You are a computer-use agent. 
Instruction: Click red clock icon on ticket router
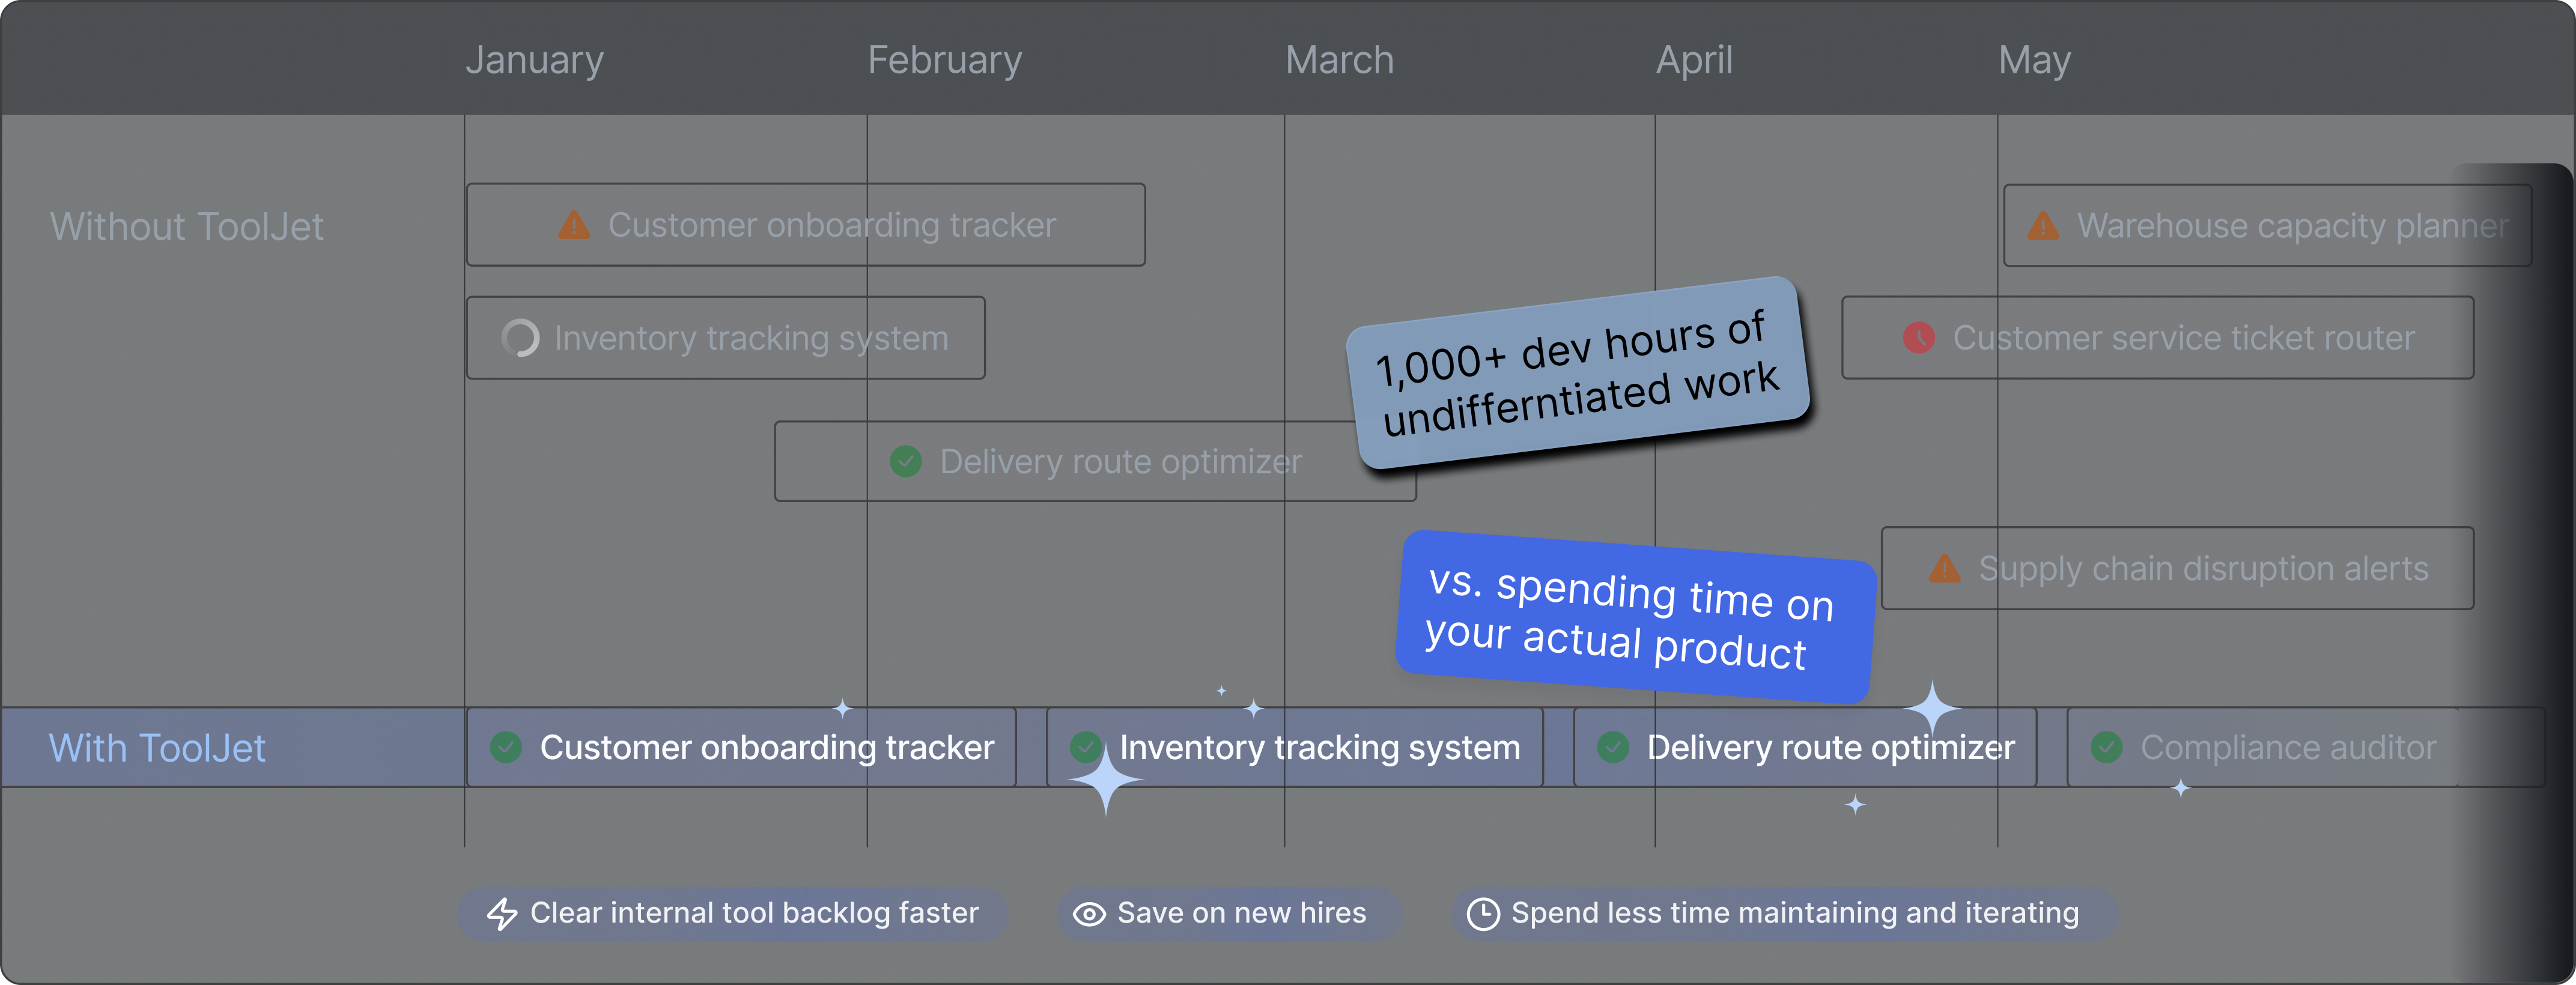point(1918,338)
